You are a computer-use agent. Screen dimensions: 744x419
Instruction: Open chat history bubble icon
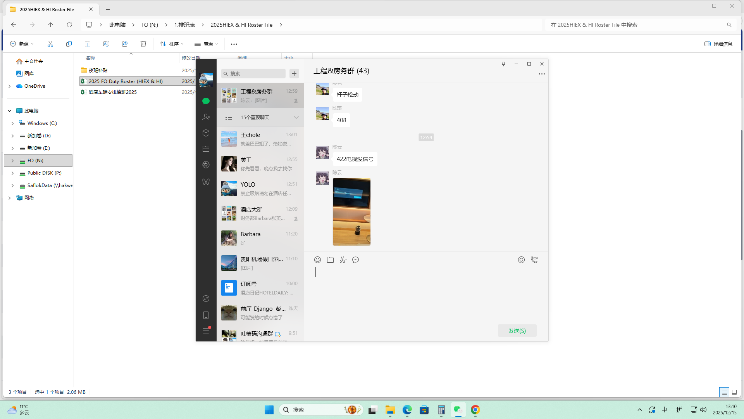[x=355, y=260]
